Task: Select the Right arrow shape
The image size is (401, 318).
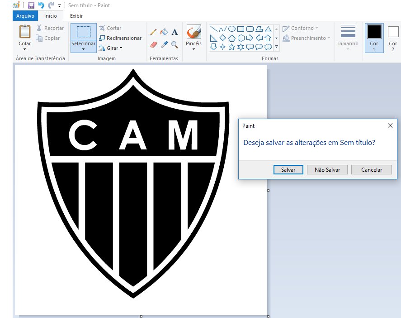Action: [250, 38]
